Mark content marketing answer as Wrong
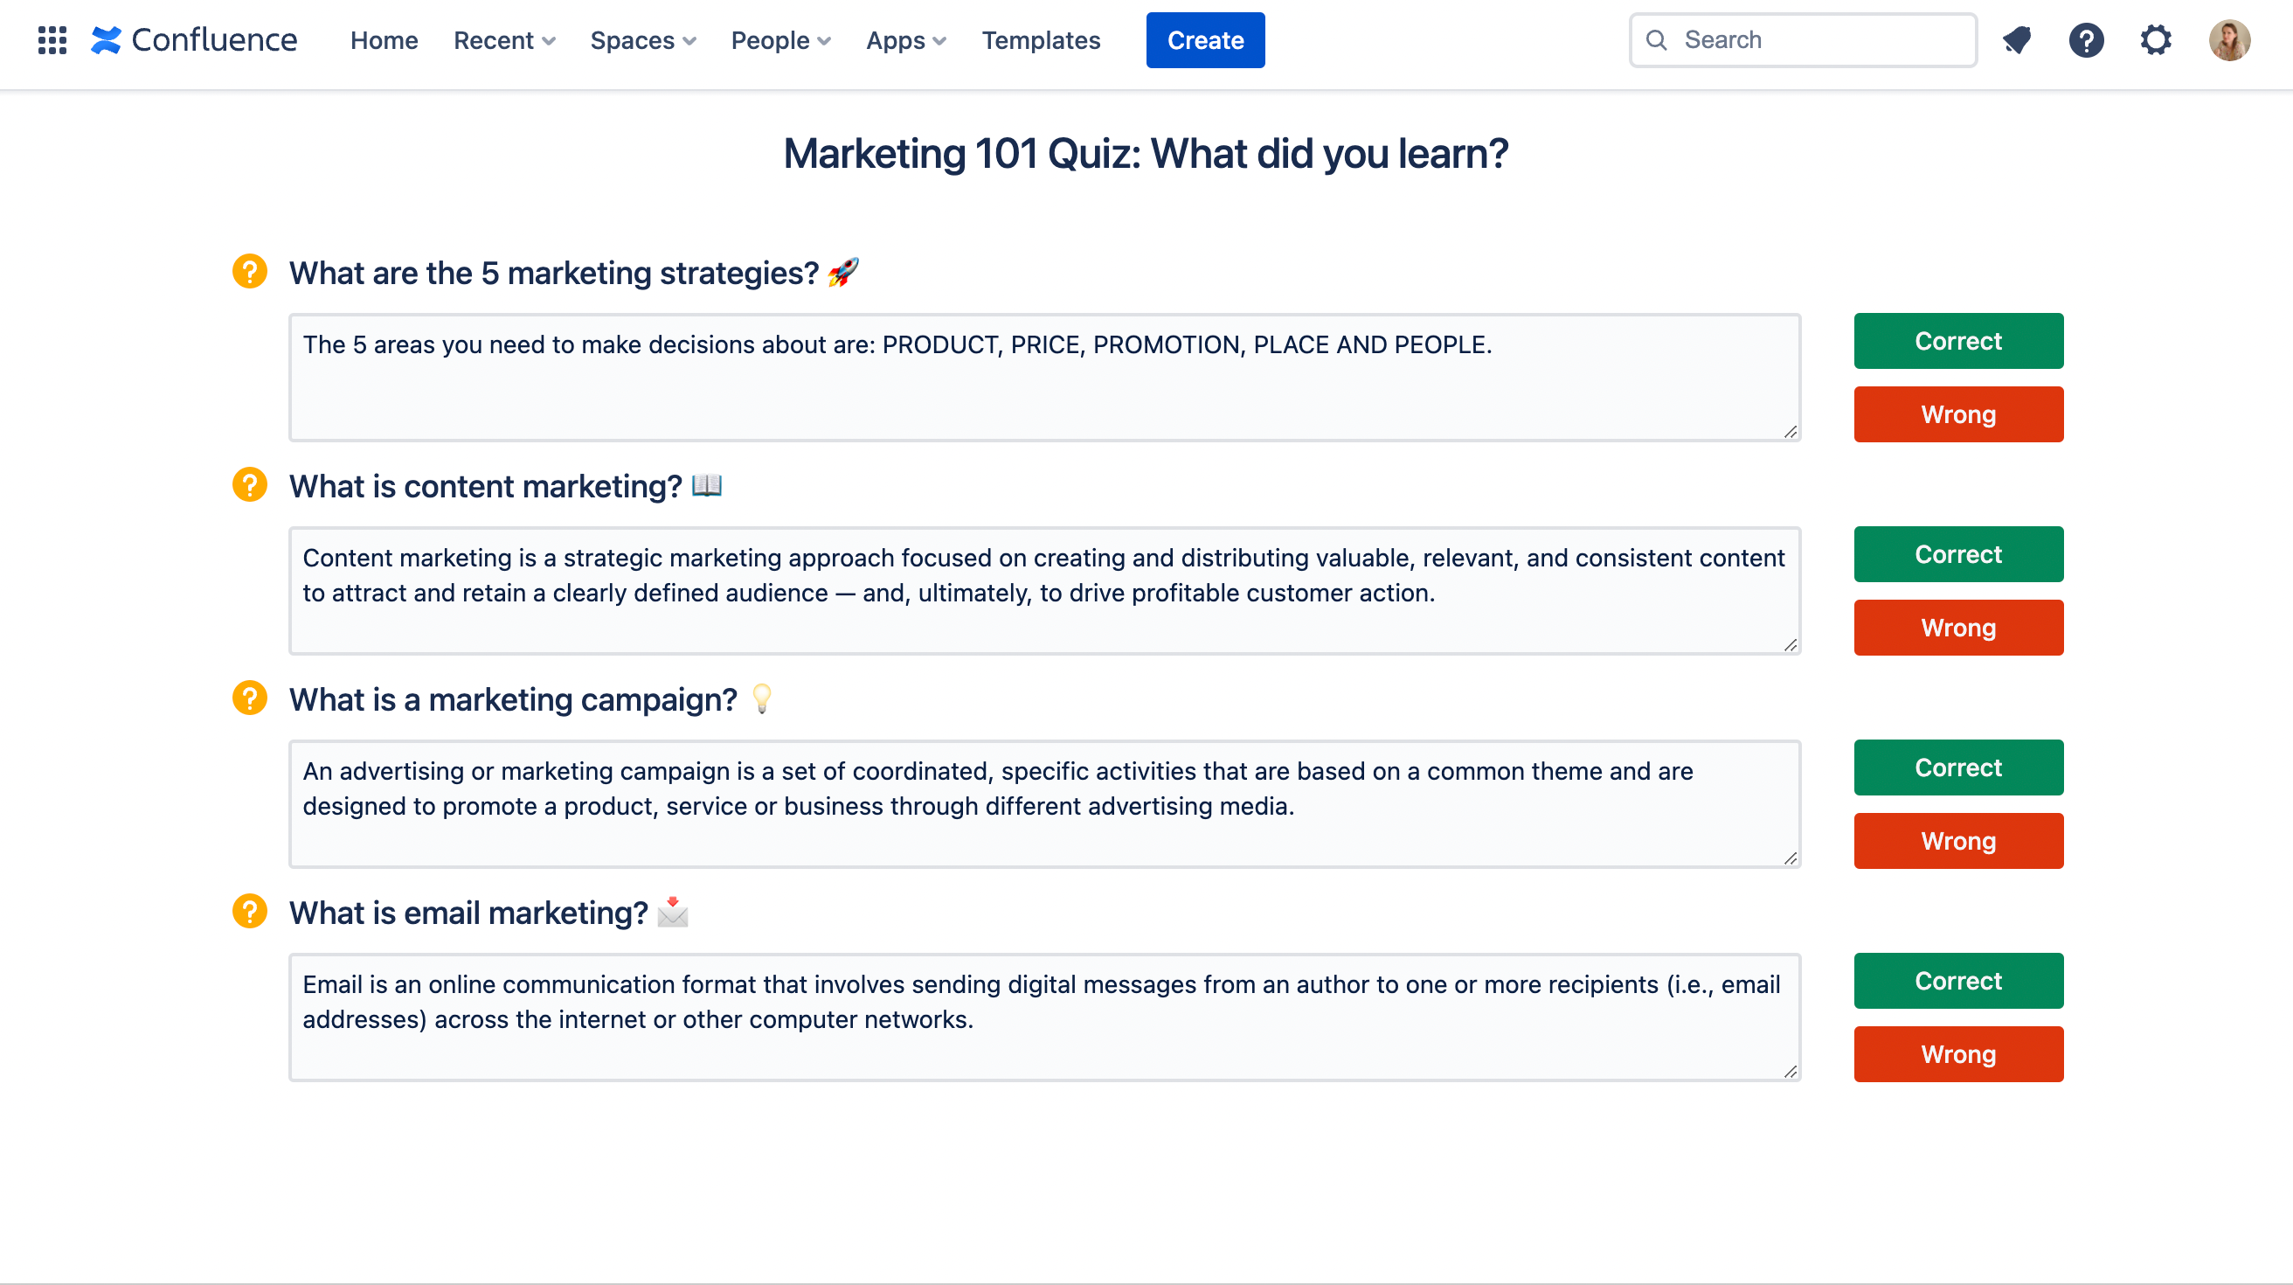Image resolution: width=2293 pixels, height=1285 pixels. click(x=1958, y=628)
